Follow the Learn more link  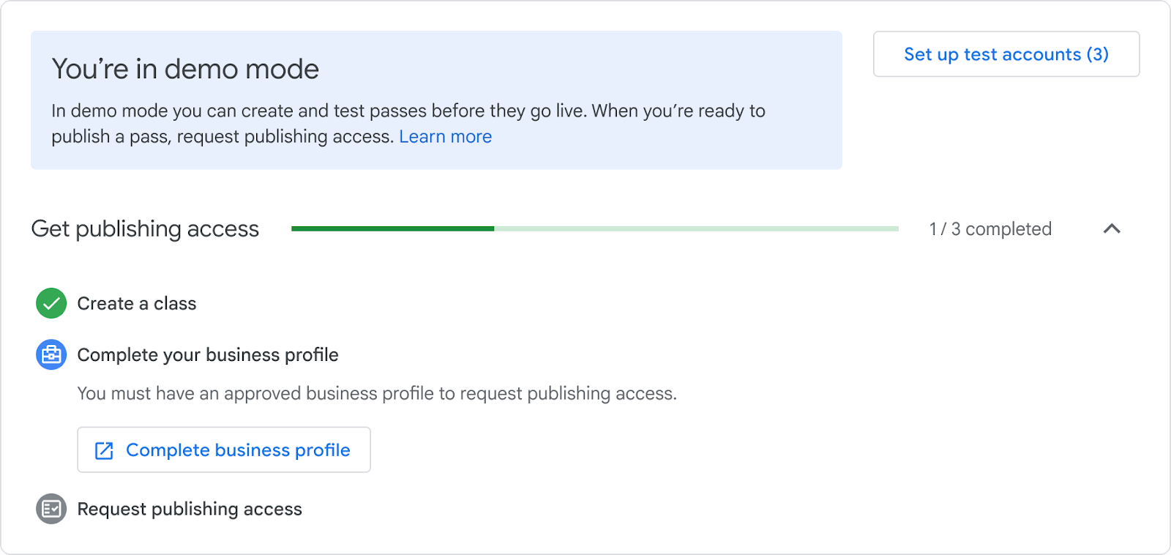[x=445, y=137]
